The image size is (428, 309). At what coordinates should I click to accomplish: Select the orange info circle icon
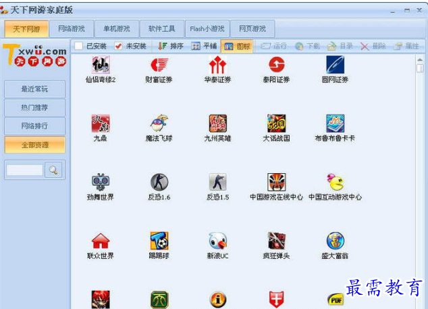pos(218,300)
